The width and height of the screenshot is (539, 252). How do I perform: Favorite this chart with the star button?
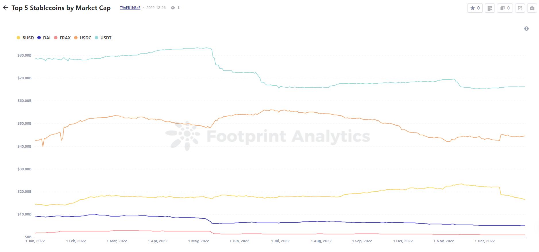pyautogui.click(x=475, y=8)
